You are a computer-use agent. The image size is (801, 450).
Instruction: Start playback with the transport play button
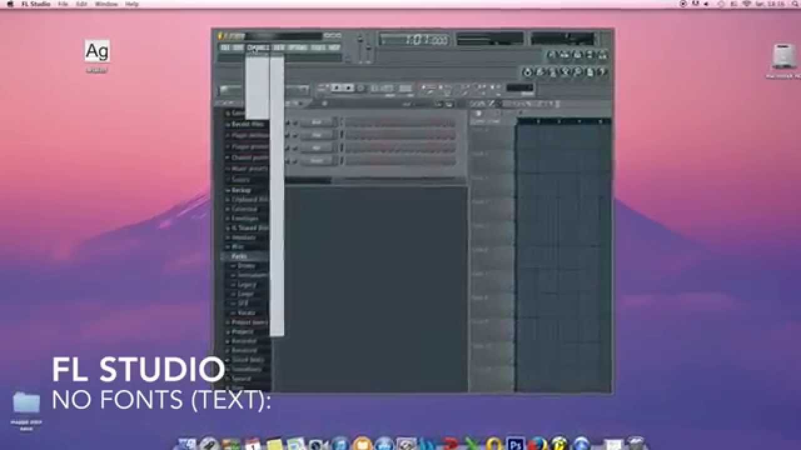pyautogui.click(x=338, y=88)
